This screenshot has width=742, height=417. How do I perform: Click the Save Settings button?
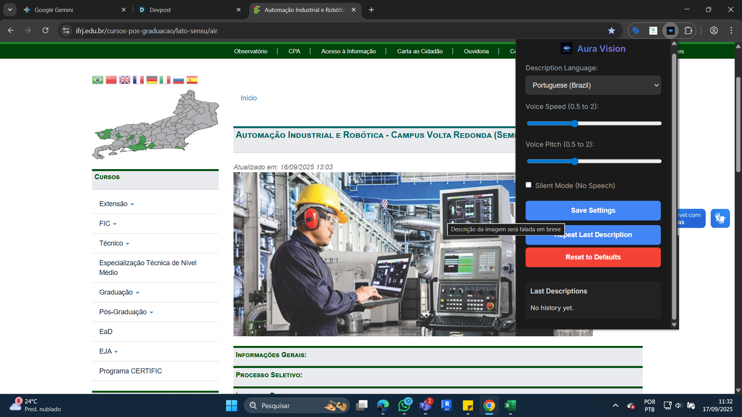(x=593, y=210)
